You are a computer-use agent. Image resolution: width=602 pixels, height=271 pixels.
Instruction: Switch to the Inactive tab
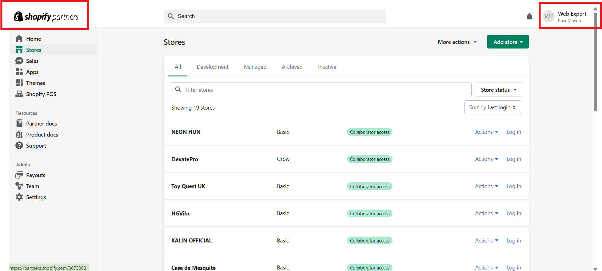click(x=327, y=67)
